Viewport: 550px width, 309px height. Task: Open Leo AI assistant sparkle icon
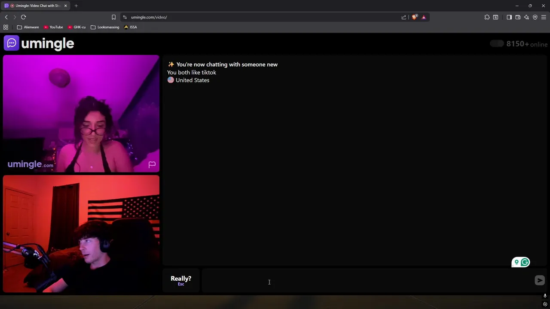526,17
